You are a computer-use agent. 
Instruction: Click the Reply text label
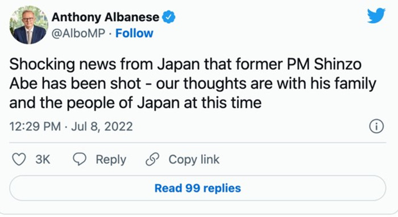click(111, 160)
